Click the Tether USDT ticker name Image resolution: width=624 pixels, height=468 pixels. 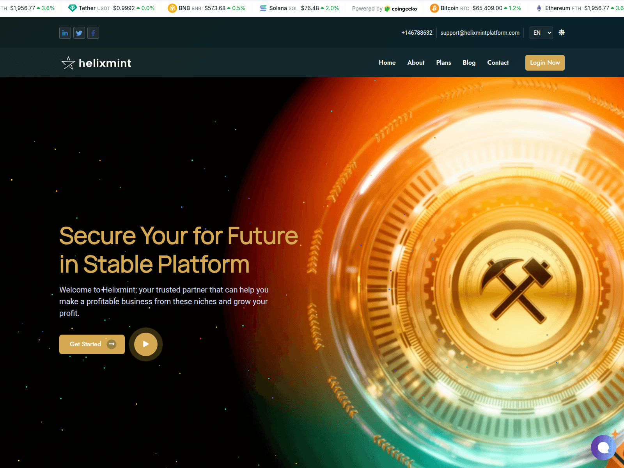94,8
